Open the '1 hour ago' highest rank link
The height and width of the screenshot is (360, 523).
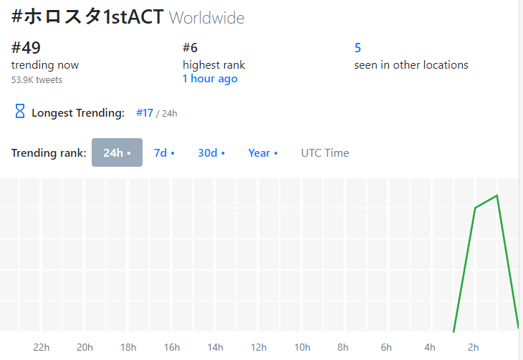[x=210, y=79]
